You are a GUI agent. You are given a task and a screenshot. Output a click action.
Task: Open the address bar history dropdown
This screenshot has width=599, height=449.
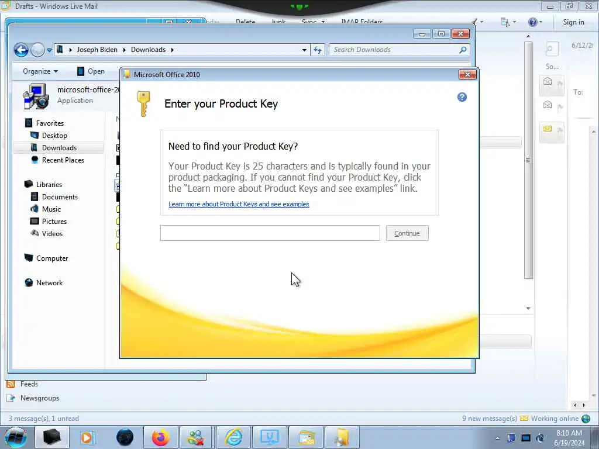[304, 50]
